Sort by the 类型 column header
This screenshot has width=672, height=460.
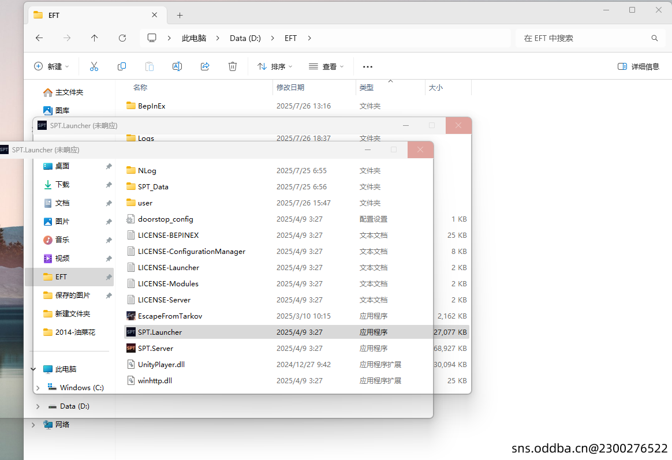click(367, 87)
